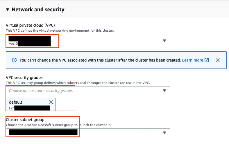Click the info icon in the VPC notice
Screen dimensions: 229x144
14,60
